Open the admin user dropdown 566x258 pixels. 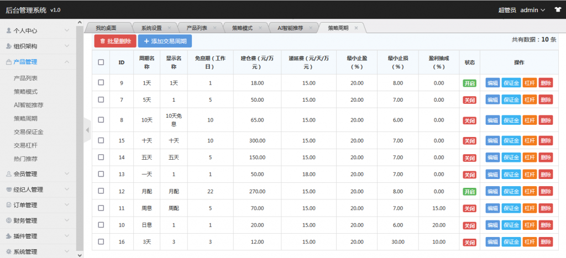pyautogui.click(x=533, y=10)
